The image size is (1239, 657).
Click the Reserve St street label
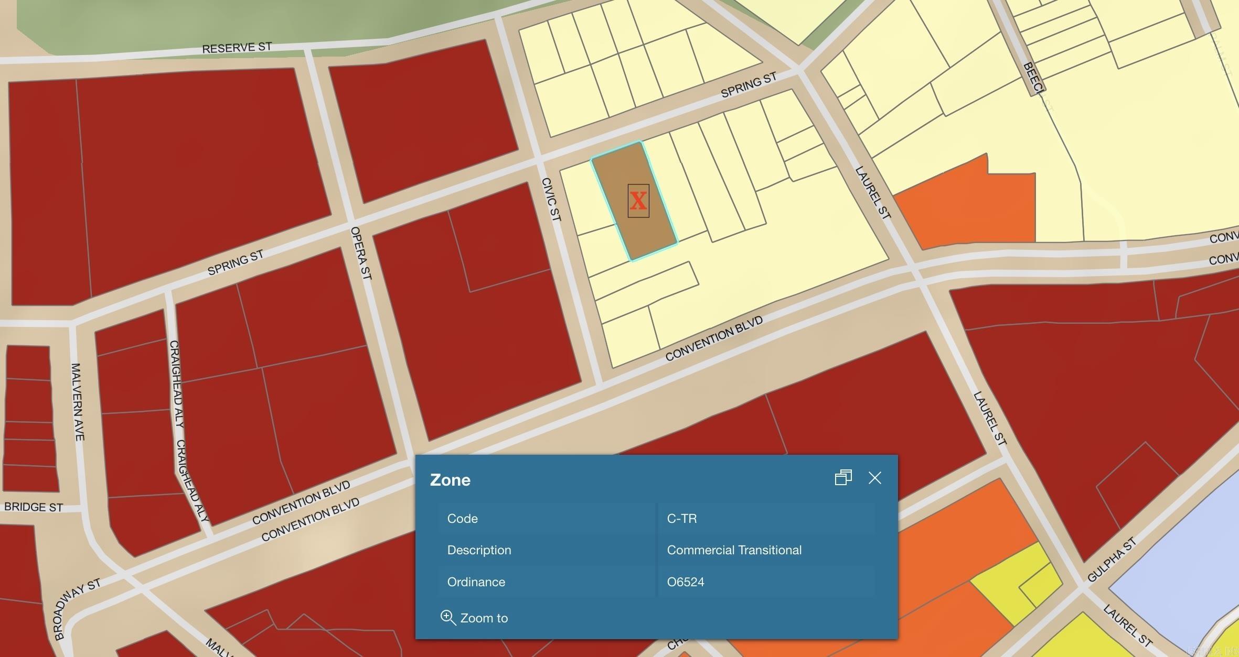pos(237,48)
